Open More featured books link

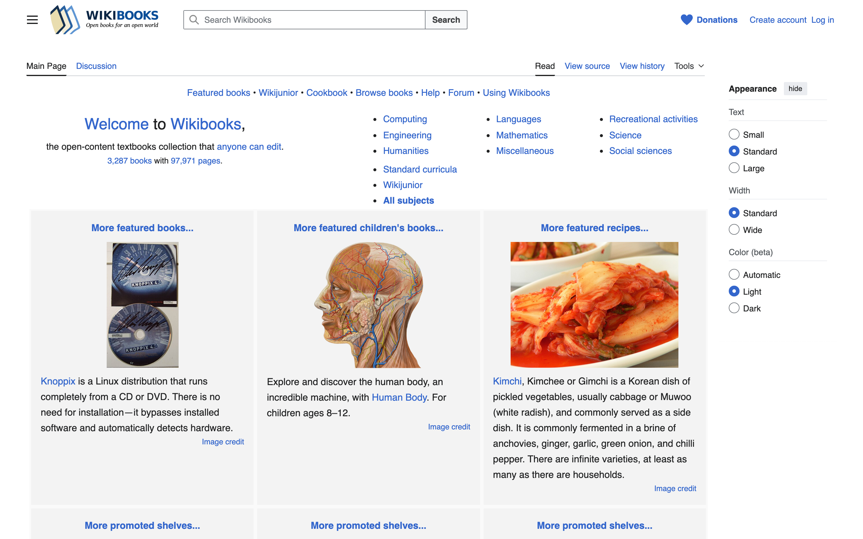(x=142, y=228)
